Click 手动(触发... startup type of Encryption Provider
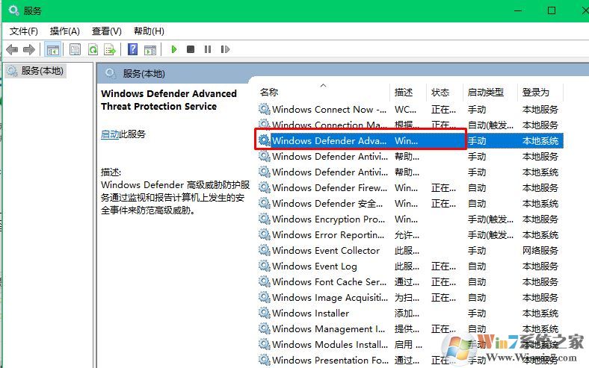This screenshot has height=368, width=589. [x=490, y=219]
